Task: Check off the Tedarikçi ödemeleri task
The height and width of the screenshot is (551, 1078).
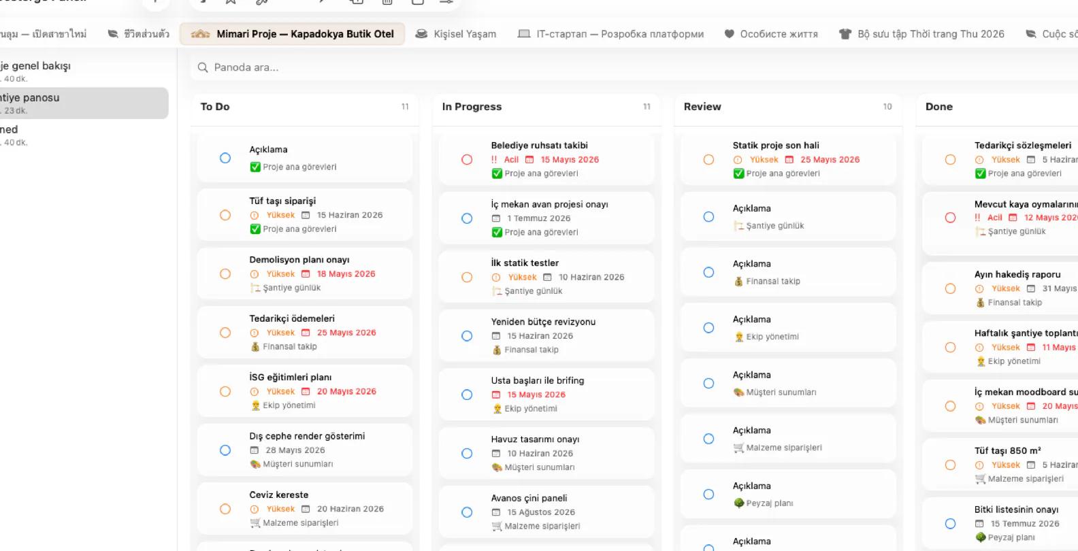Action: 225,333
